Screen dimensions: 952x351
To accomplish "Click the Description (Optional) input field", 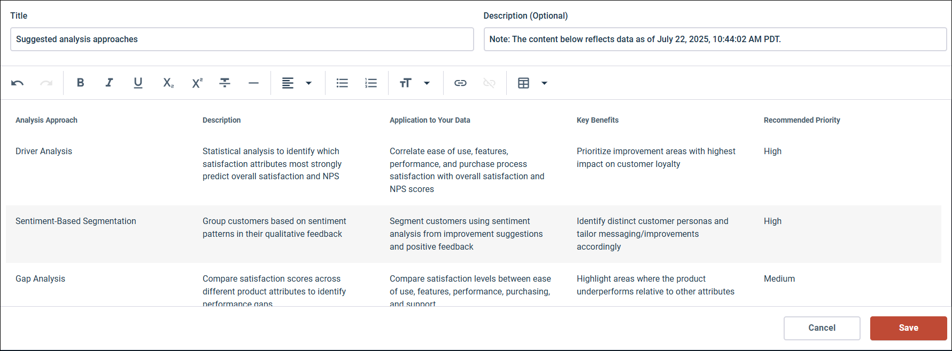I will 715,39.
